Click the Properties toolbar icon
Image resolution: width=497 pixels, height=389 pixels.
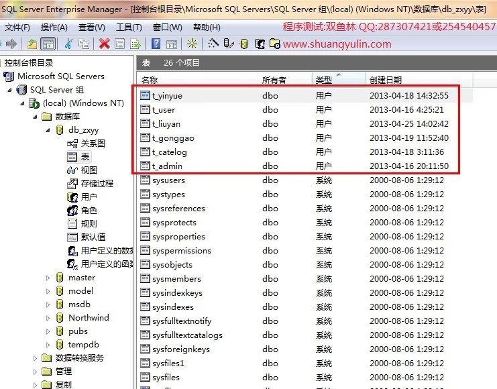120,44
